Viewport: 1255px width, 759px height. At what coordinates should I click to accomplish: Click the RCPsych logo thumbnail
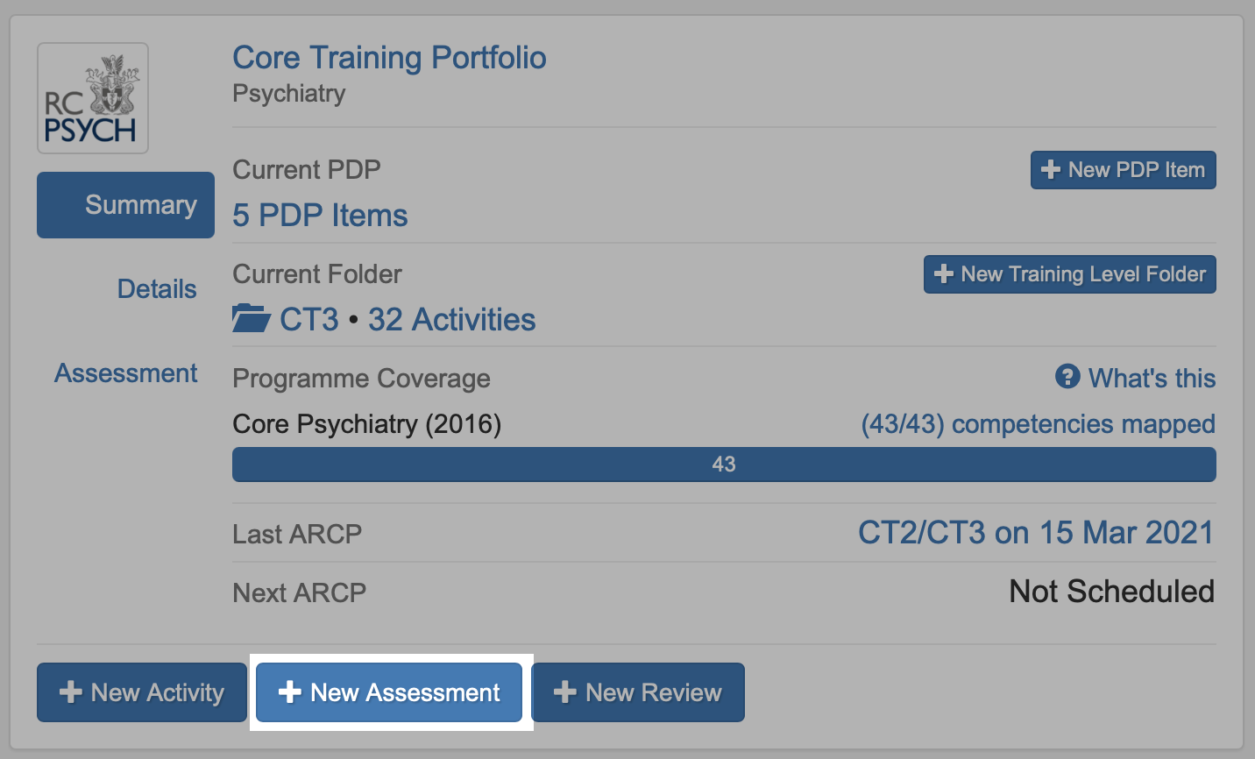point(93,98)
